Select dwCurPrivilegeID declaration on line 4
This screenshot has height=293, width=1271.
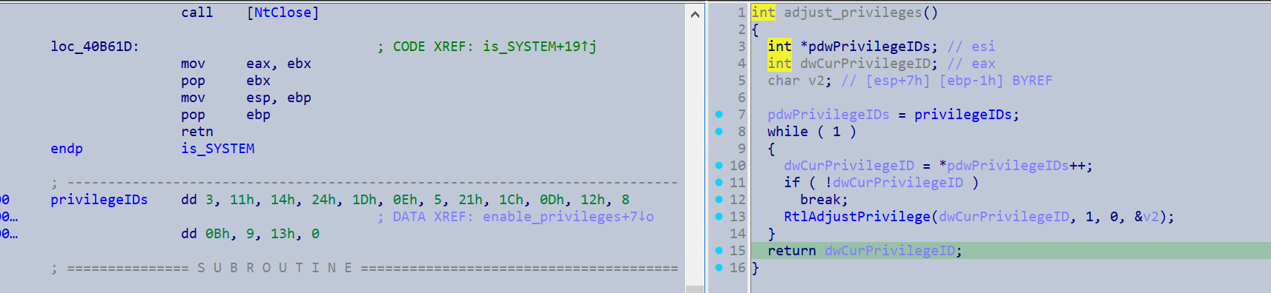pyautogui.click(x=869, y=64)
